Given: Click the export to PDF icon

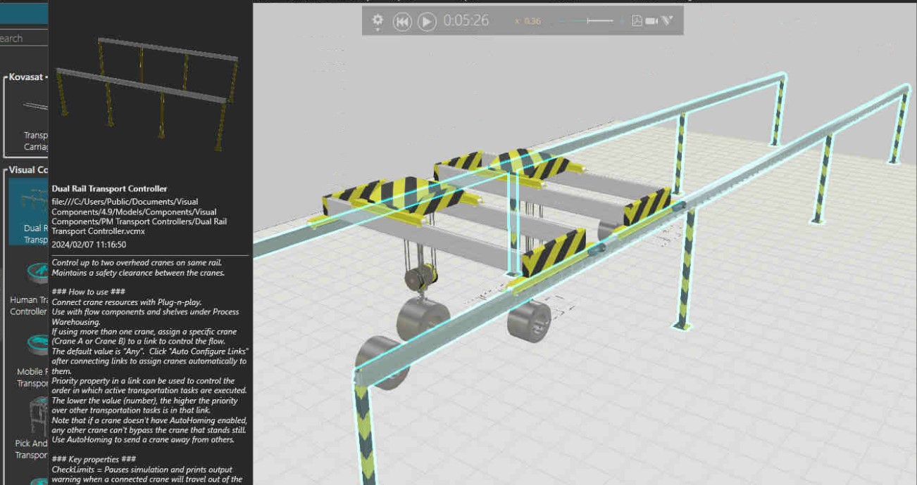Looking at the screenshot, I should [637, 21].
